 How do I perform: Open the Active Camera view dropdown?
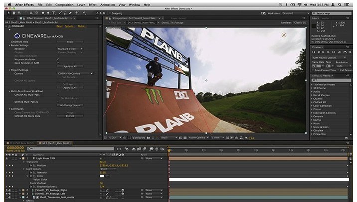tap(198, 138)
